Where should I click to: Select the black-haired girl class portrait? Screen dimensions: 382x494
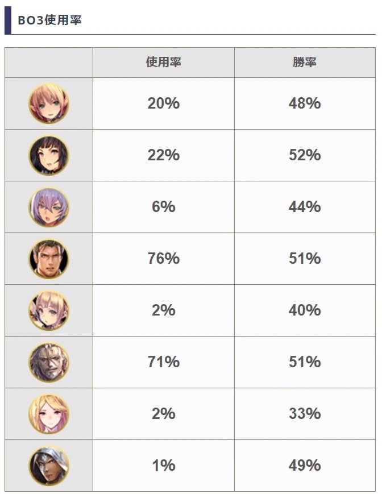tap(49, 155)
